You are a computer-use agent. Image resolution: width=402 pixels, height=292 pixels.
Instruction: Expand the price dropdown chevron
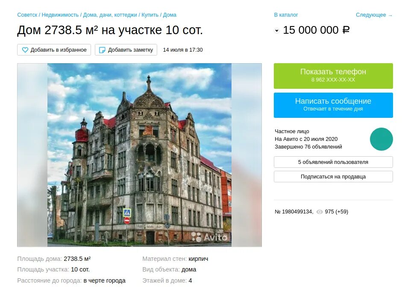tap(277, 31)
